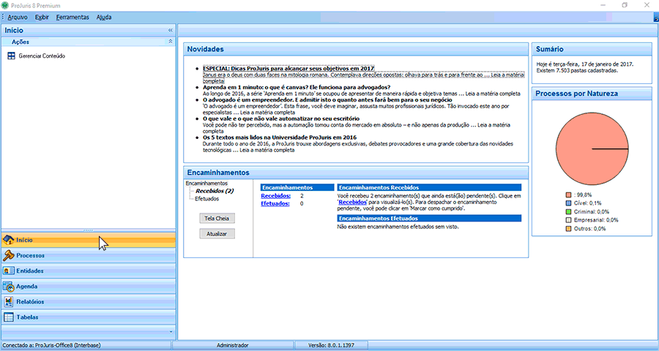Open article about automatizar no seu escritório
The height and width of the screenshot is (351, 659).
281,118
